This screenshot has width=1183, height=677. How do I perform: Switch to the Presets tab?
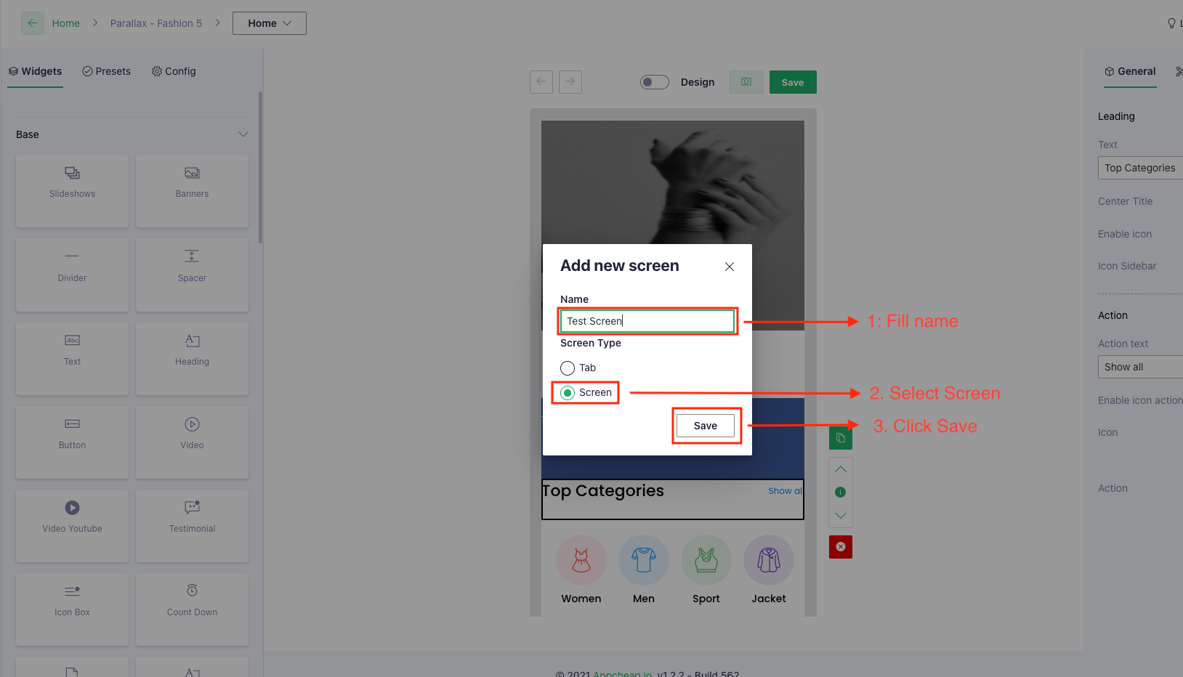pyautogui.click(x=106, y=70)
